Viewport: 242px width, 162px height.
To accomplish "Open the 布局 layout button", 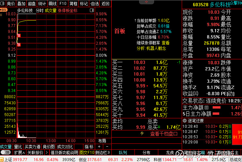I will pyautogui.click(x=102, y=141).
